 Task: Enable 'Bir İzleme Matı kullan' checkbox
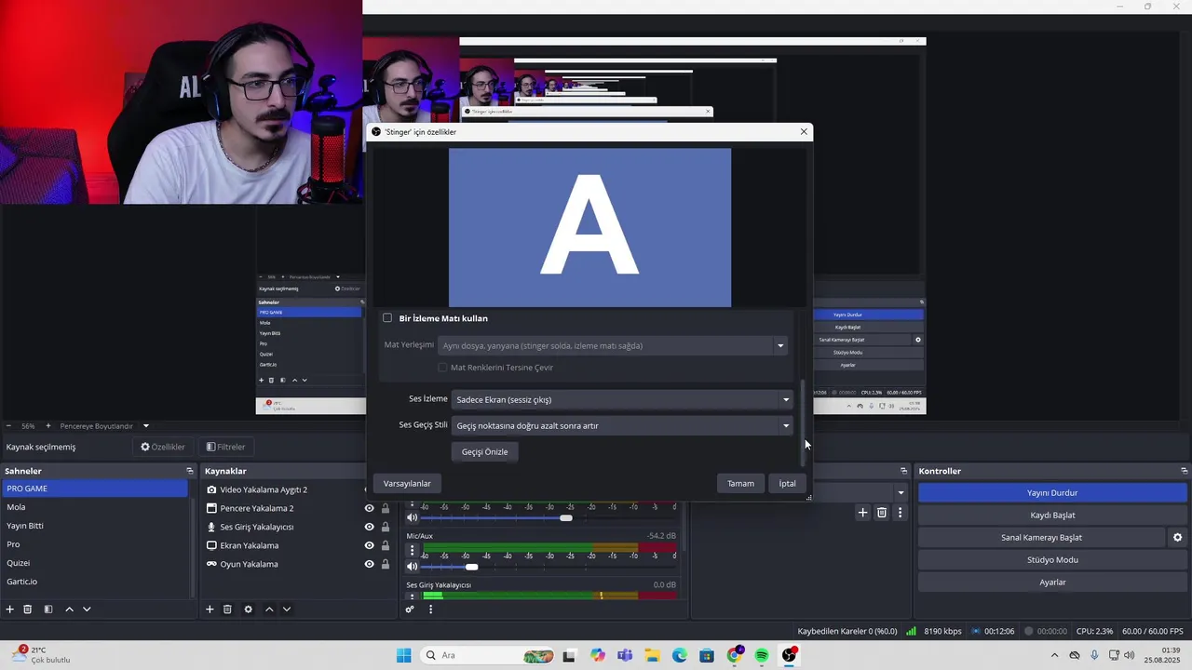tap(387, 318)
